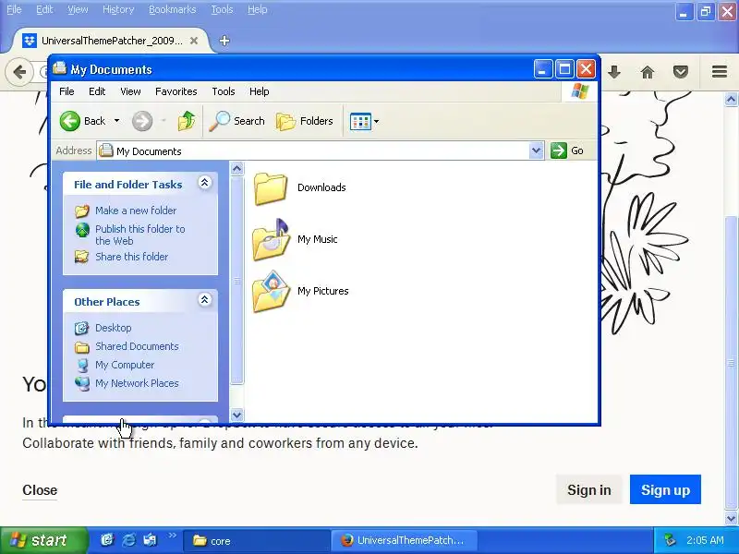Open the View menu in My Documents
Viewport: 739px width, 554px height.
point(130,91)
